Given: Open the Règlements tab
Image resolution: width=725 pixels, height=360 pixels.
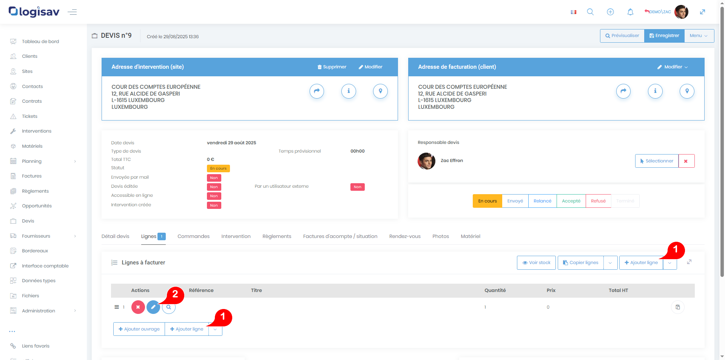Looking at the screenshot, I should [277, 236].
